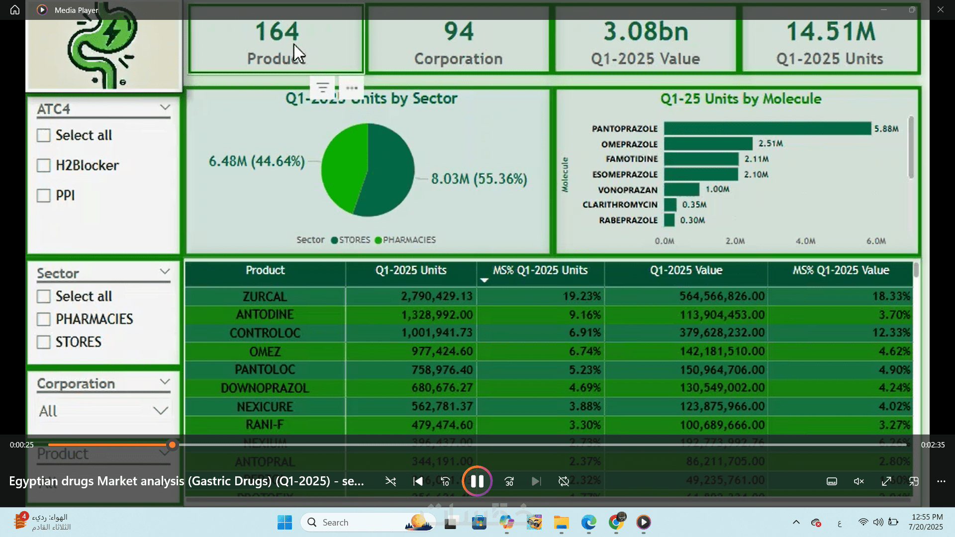Enter full screen mode
The height and width of the screenshot is (537, 955).
click(x=886, y=481)
